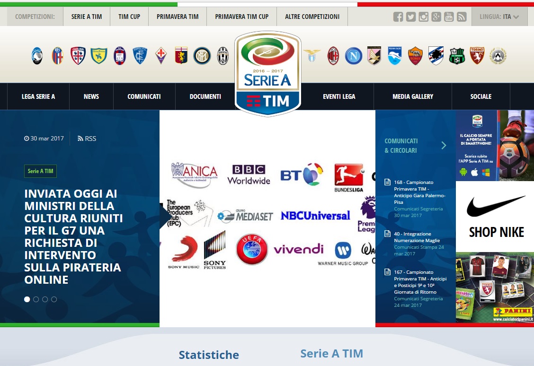Open the Palermo pink crest
The height and width of the screenshot is (366, 534).
coord(374,56)
